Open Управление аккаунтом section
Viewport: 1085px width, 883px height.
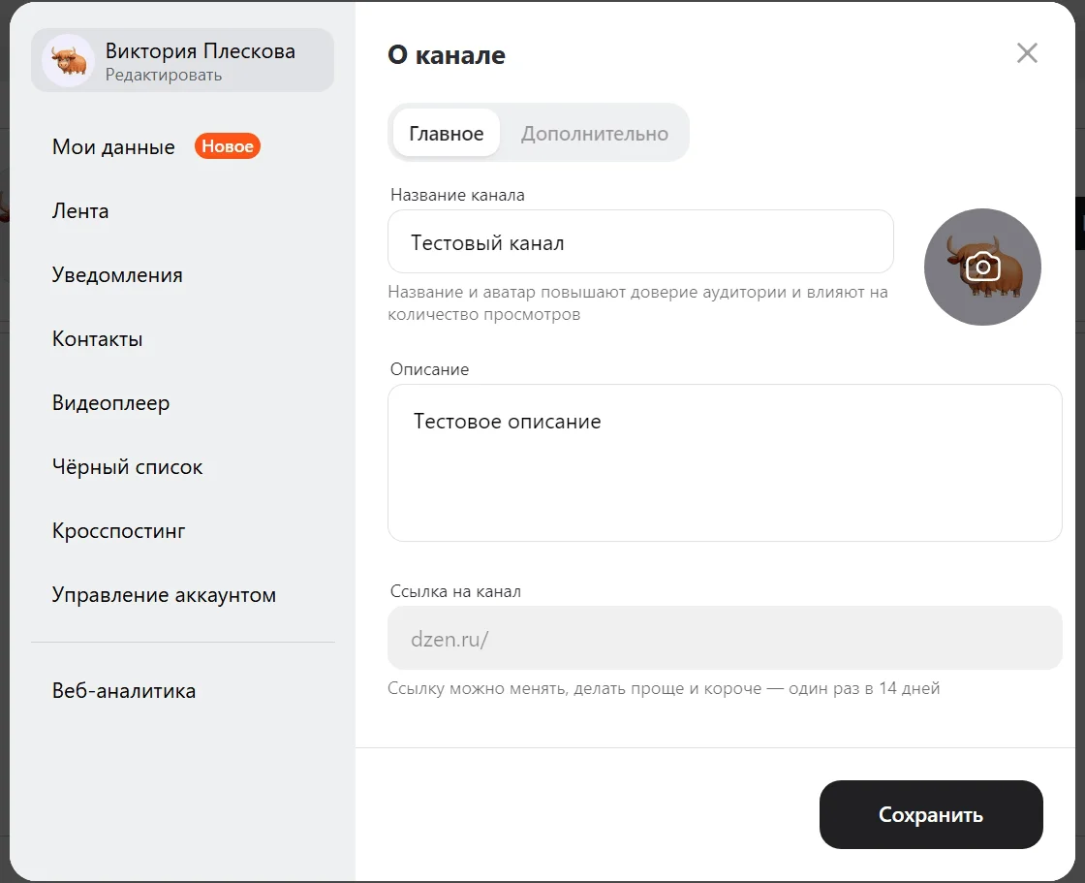coord(164,595)
